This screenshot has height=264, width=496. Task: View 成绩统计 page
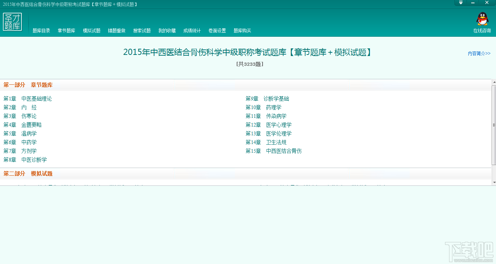point(192,31)
